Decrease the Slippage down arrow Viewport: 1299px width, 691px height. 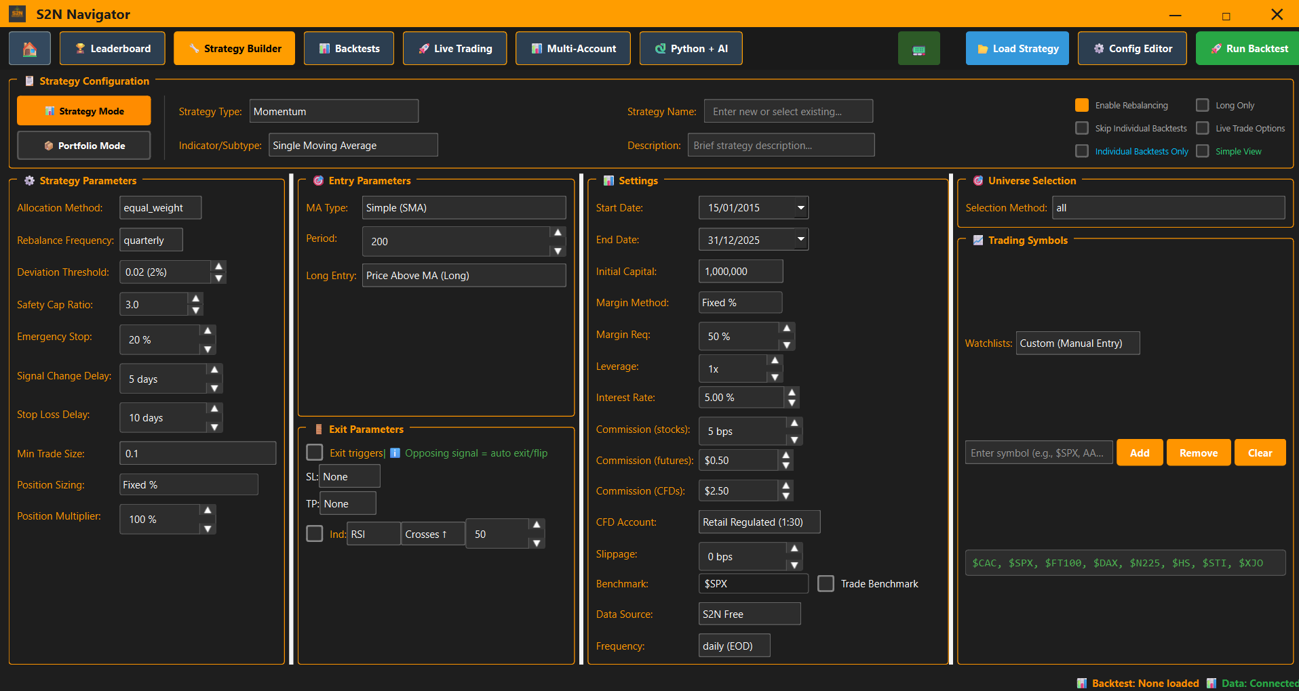pos(794,565)
